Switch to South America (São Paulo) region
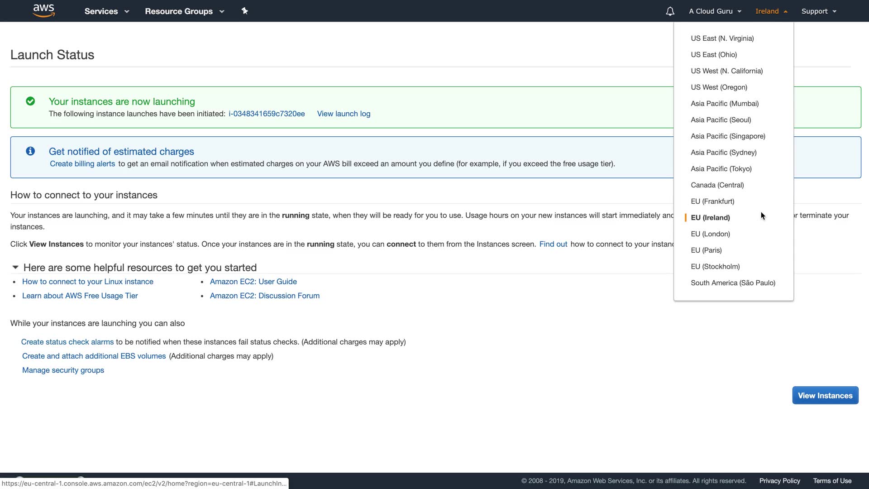Image resolution: width=869 pixels, height=489 pixels. (x=733, y=283)
